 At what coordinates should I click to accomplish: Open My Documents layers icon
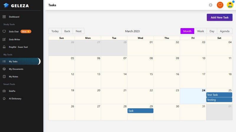pos(4,69)
